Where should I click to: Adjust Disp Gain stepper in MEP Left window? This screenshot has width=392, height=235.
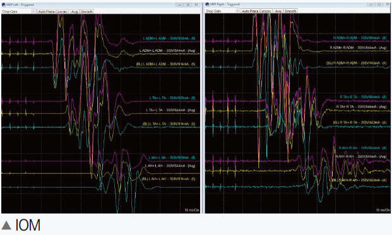33,11
